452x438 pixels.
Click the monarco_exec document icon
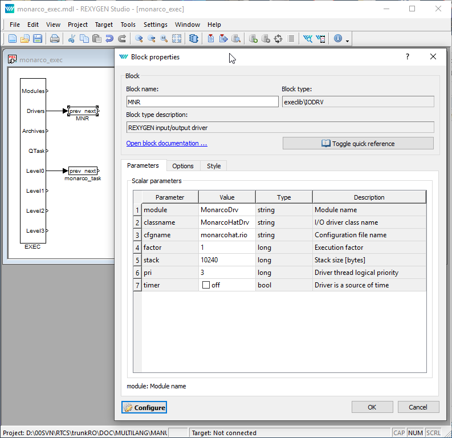(12, 59)
